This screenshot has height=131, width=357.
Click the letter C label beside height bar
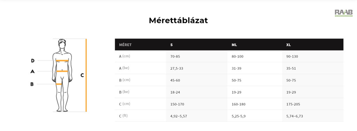82,75
